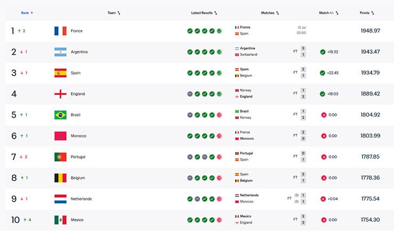Click Argentina's first latest-result win icon

click(190, 52)
